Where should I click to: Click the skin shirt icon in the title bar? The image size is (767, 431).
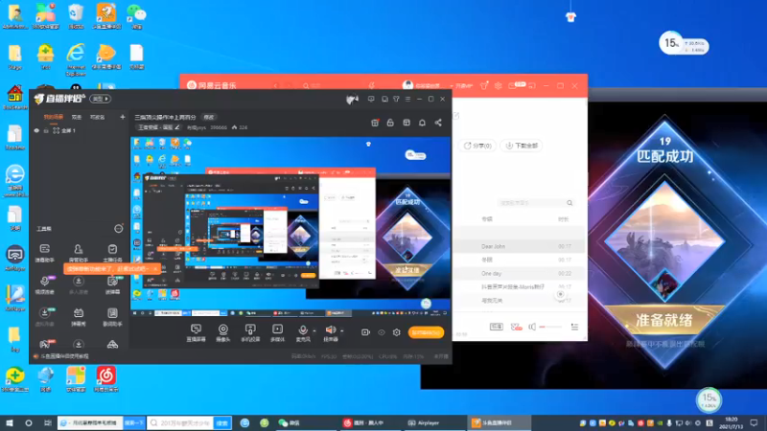coord(396,99)
